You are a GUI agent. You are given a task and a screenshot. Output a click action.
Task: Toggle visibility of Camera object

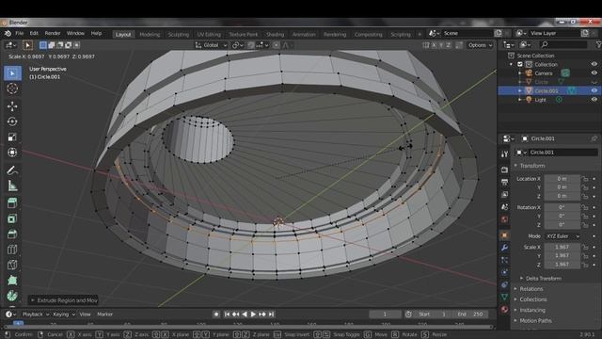pos(594,73)
